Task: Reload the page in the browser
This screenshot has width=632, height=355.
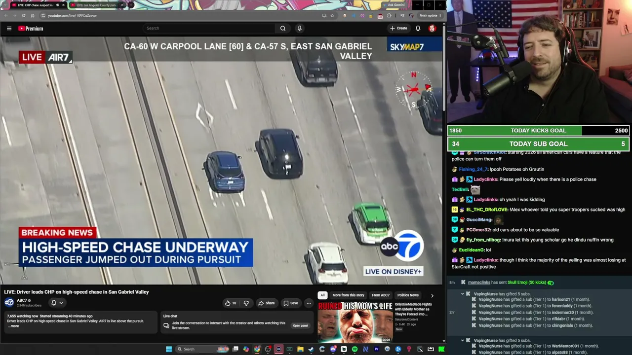Action: coord(23,15)
